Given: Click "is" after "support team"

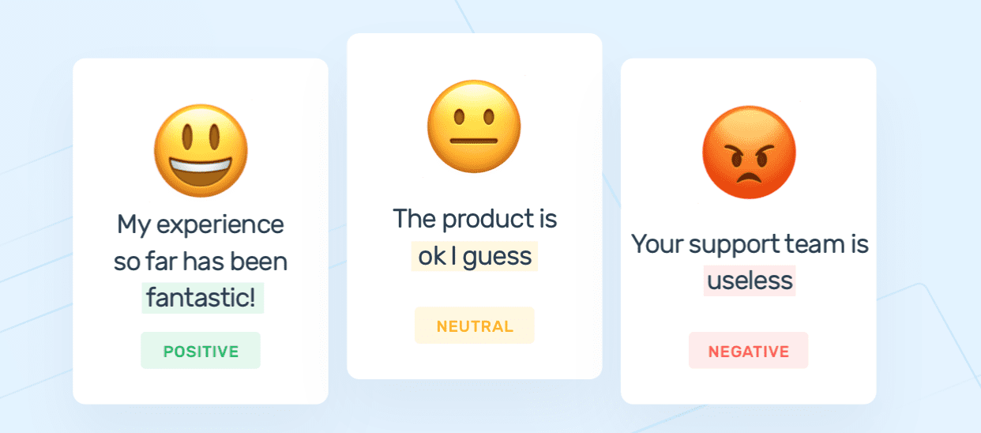Looking at the screenshot, I should pos(859,244).
